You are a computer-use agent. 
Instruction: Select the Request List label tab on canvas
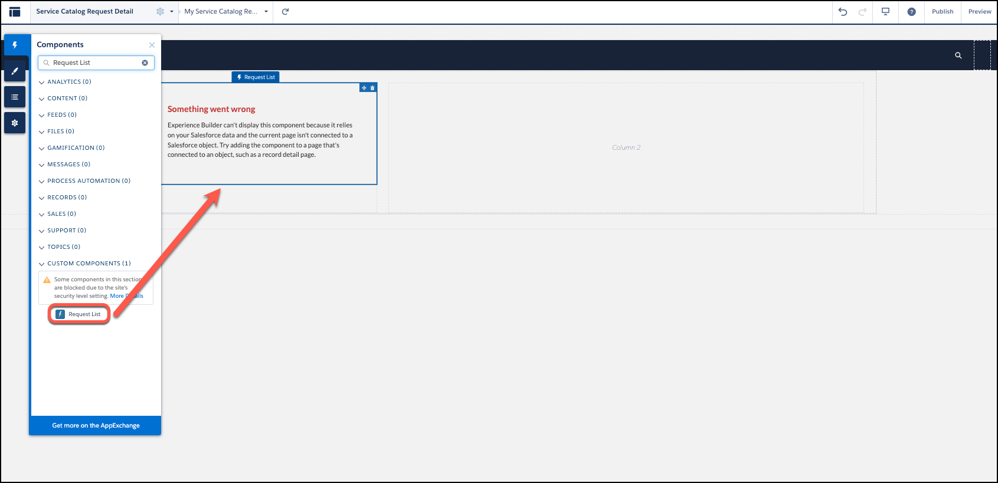click(256, 77)
